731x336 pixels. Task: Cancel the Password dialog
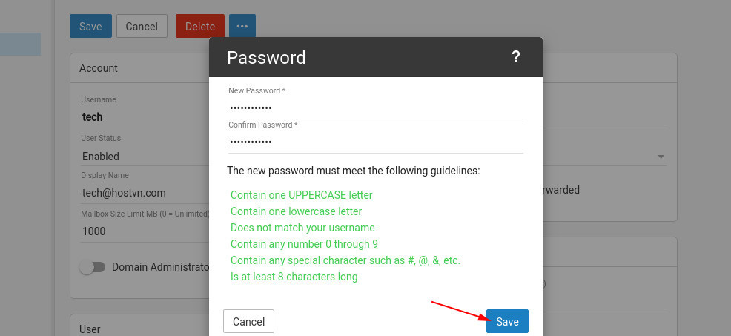coord(248,321)
